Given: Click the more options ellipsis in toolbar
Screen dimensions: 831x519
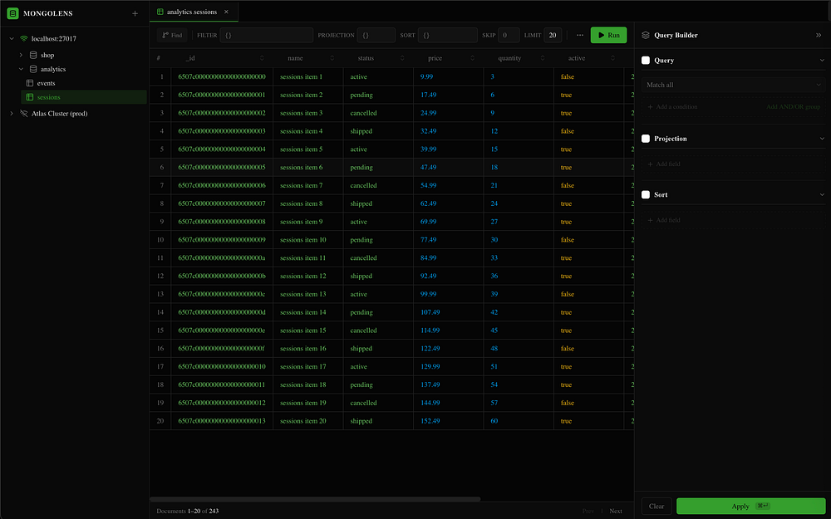Looking at the screenshot, I should coord(580,35).
